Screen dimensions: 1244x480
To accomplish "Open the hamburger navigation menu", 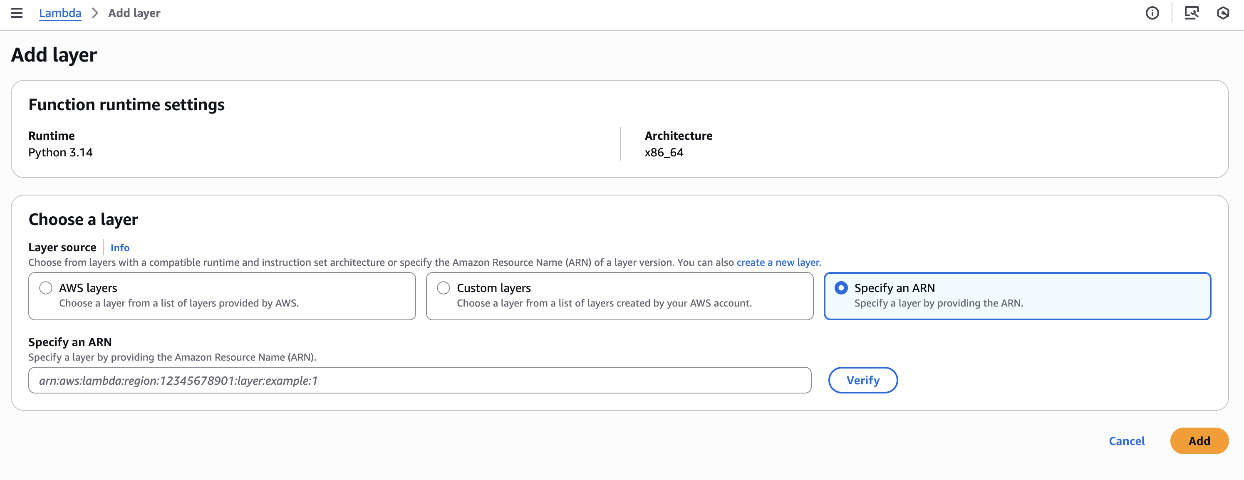I will pyautogui.click(x=16, y=13).
